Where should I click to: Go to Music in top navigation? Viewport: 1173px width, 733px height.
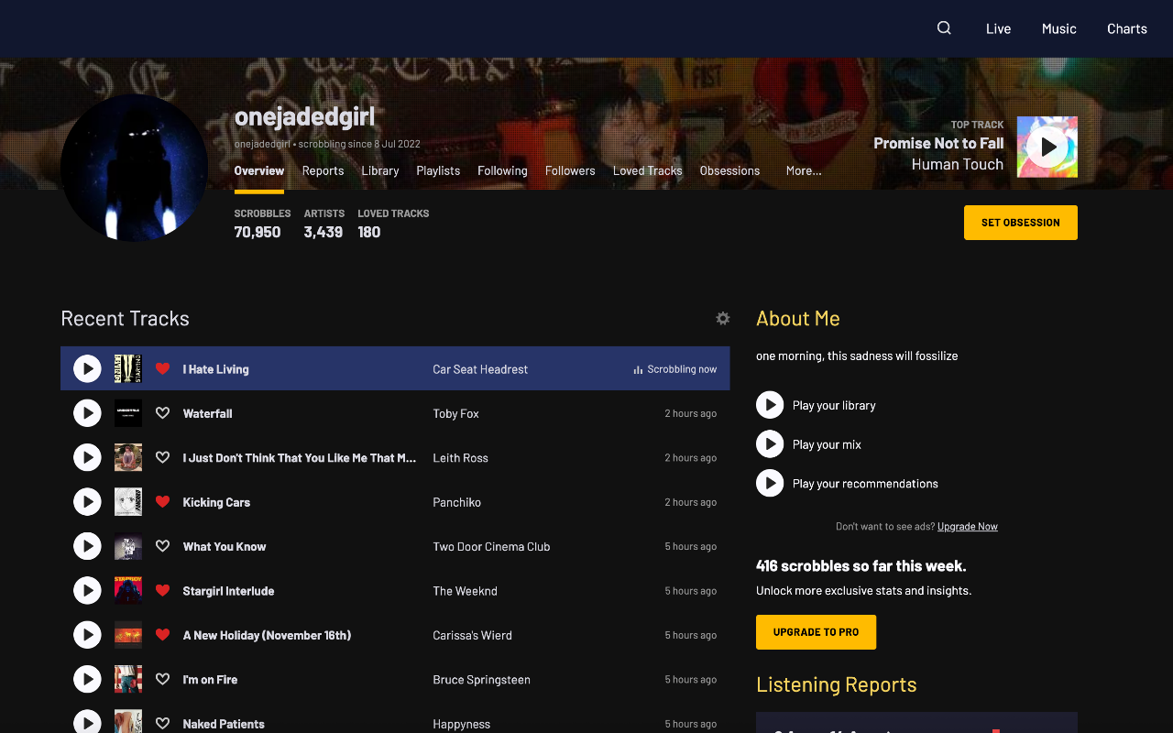1058,28
